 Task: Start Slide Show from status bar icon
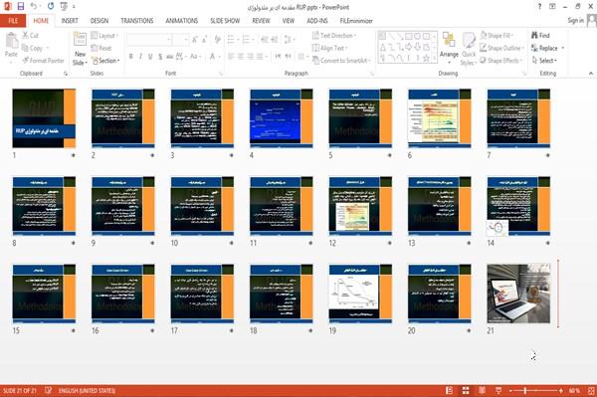[498, 390]
